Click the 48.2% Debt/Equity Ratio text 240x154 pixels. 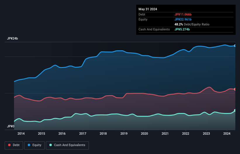[192, 24]
